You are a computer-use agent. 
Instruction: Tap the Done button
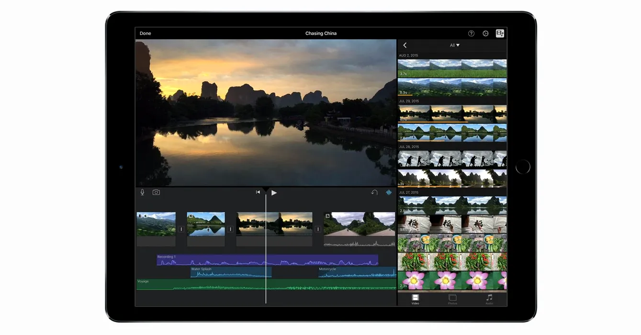145,33
